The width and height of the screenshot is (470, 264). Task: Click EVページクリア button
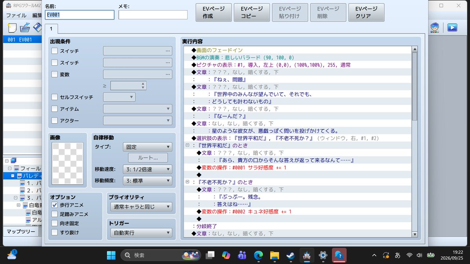pyautogui.click(x=366, y=13)
